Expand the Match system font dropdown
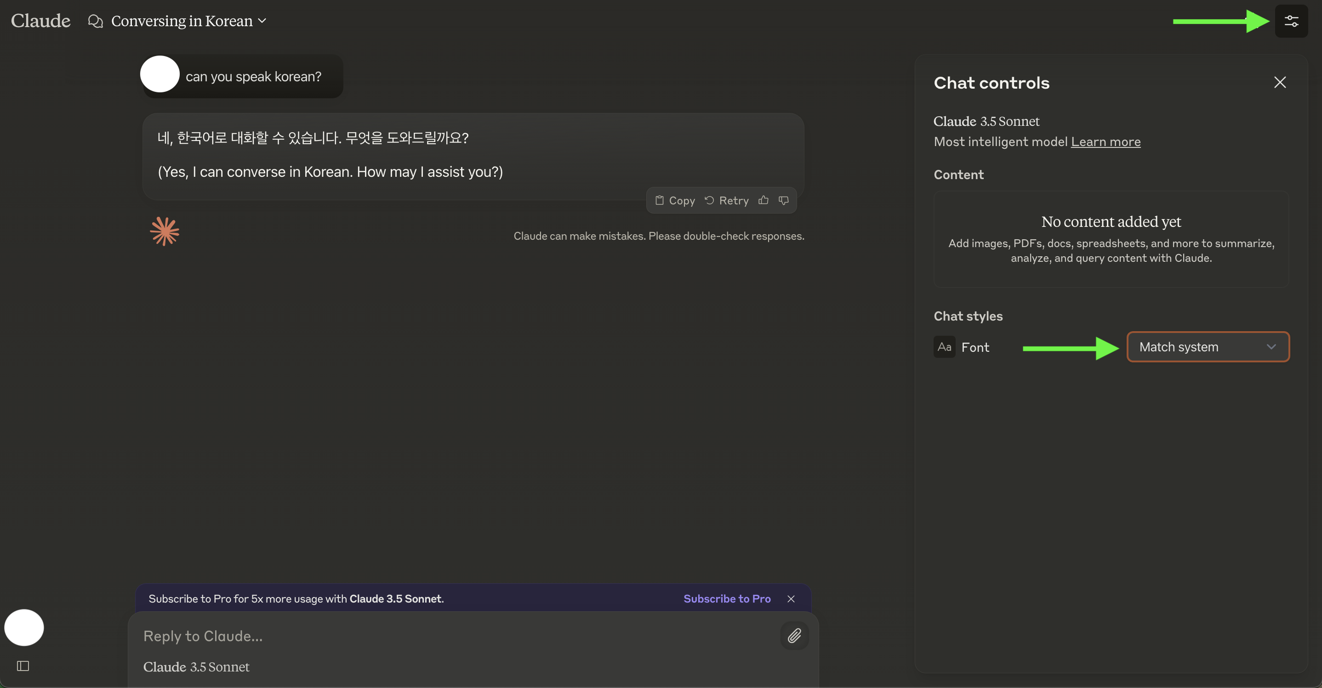Viewport: 1322px width, 688px height. point(1208,347)
